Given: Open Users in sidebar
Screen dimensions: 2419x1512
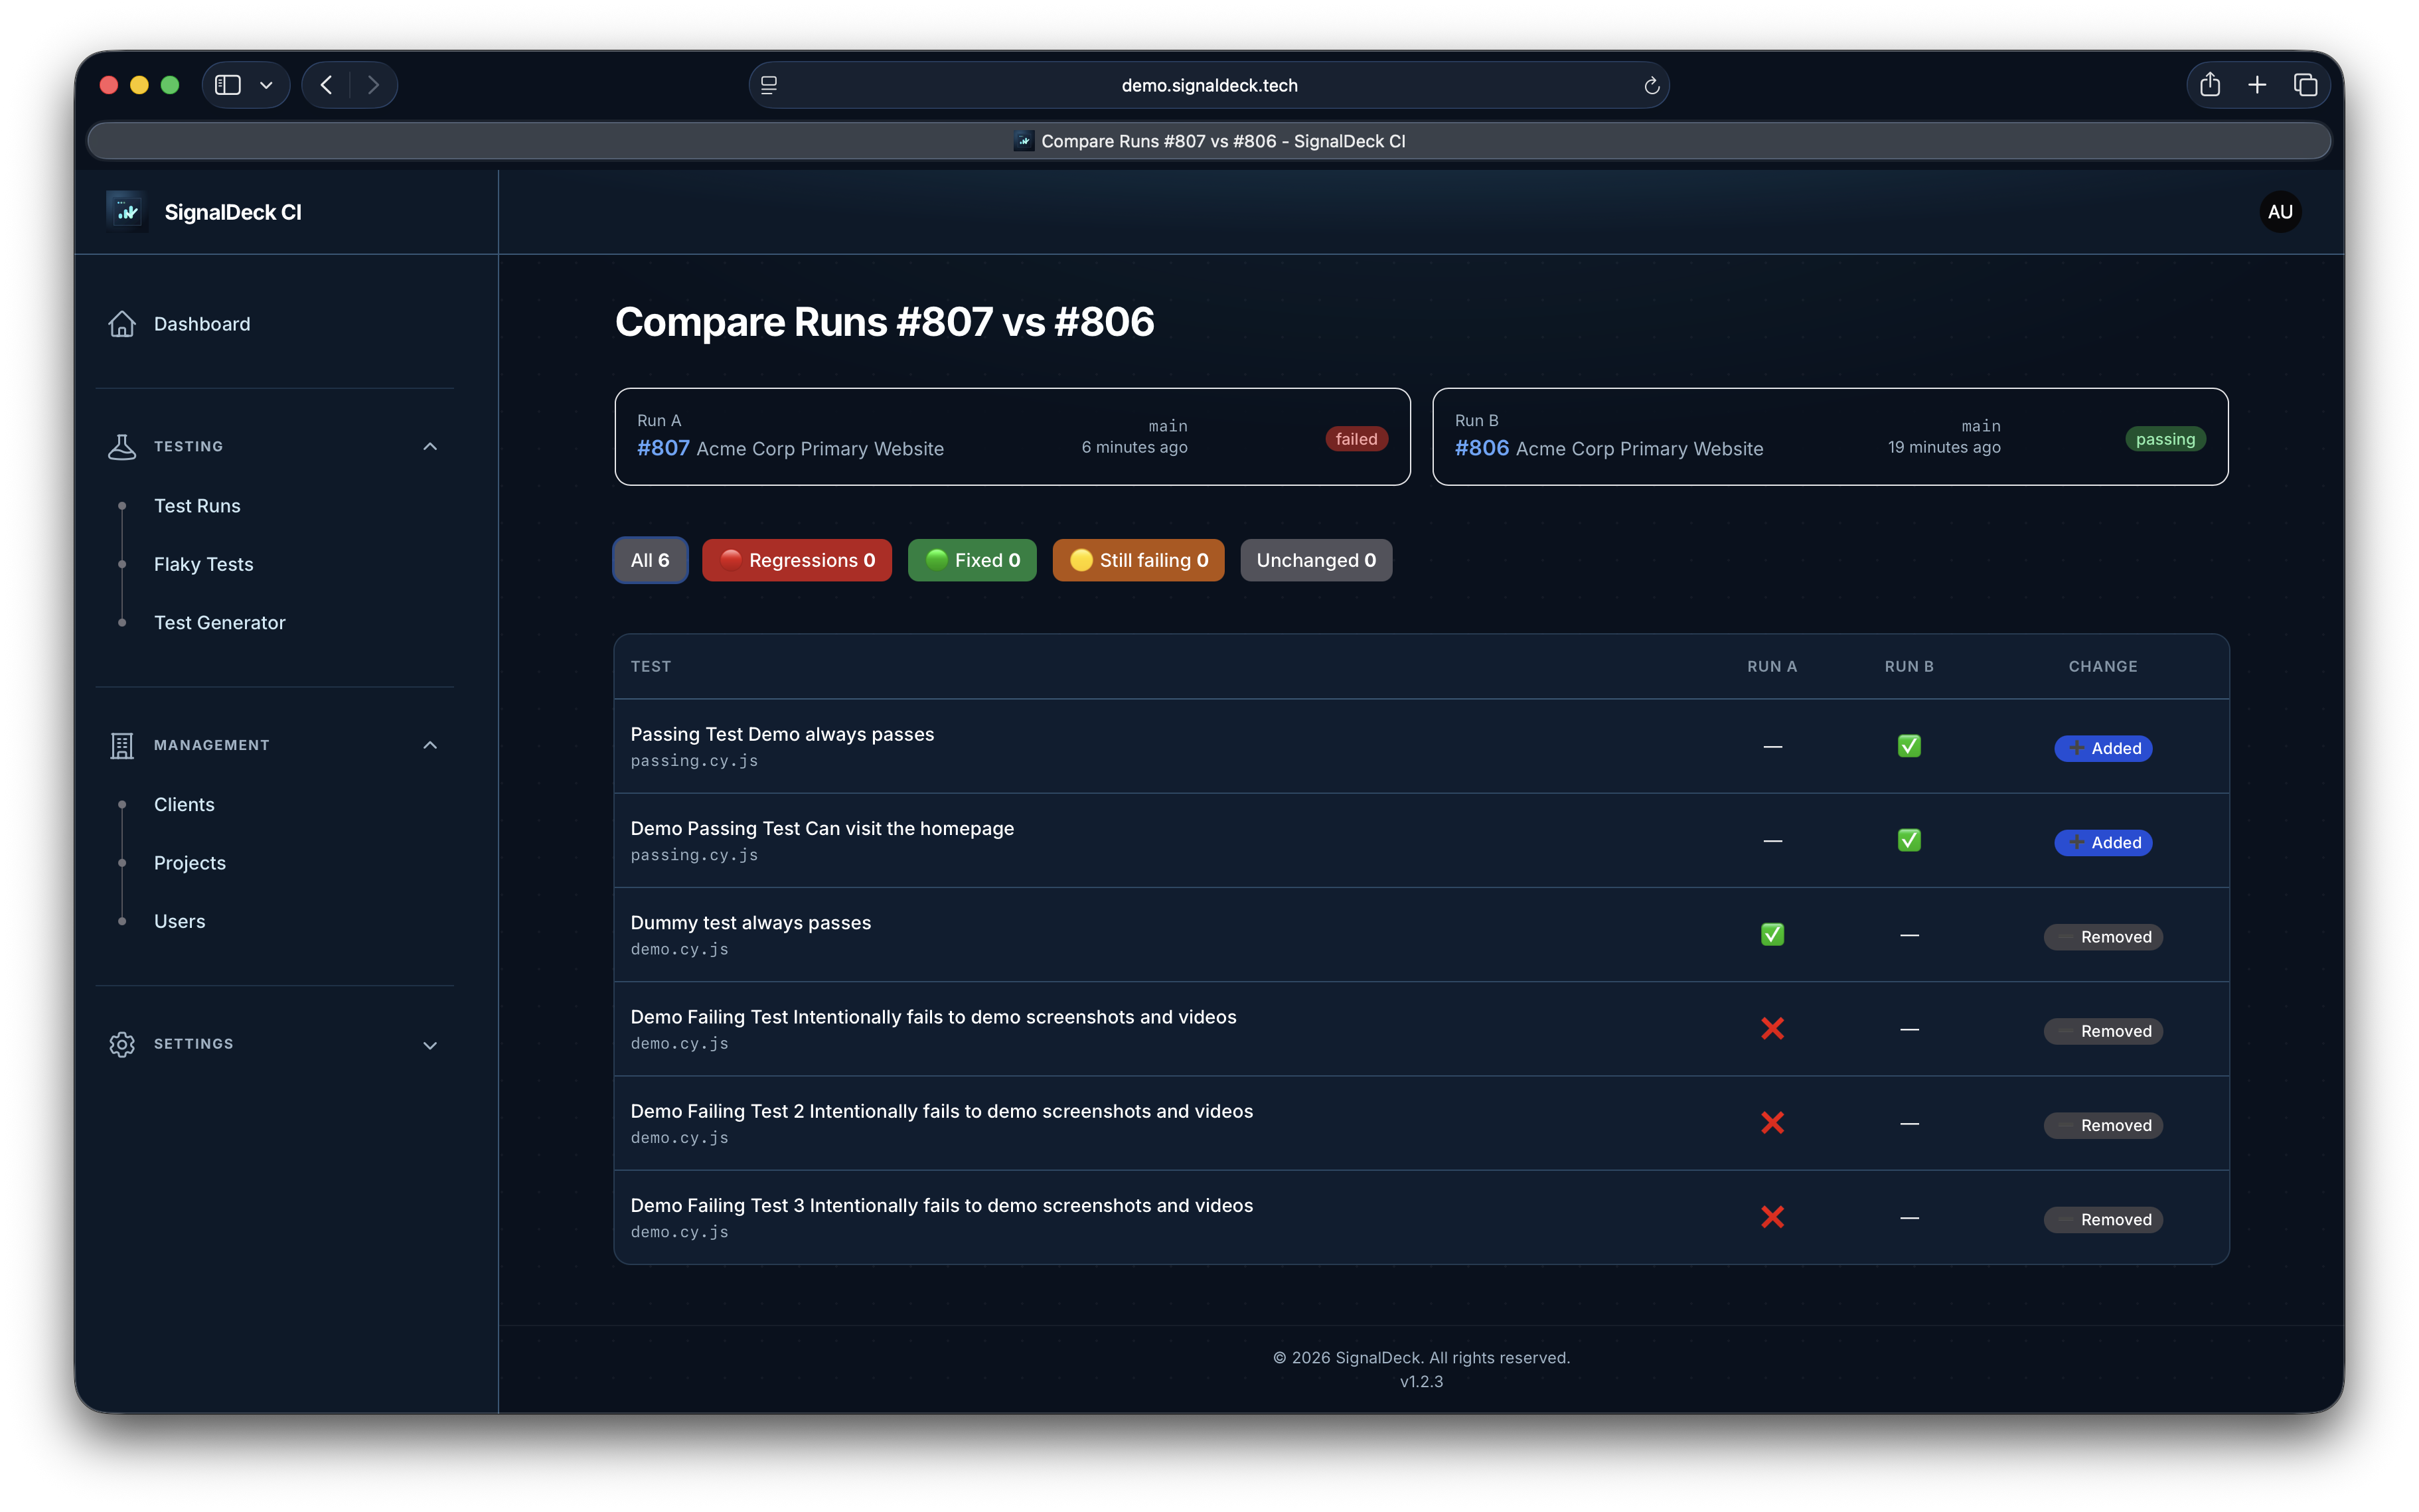Looking at the screenshot, I should pos(179,921).
